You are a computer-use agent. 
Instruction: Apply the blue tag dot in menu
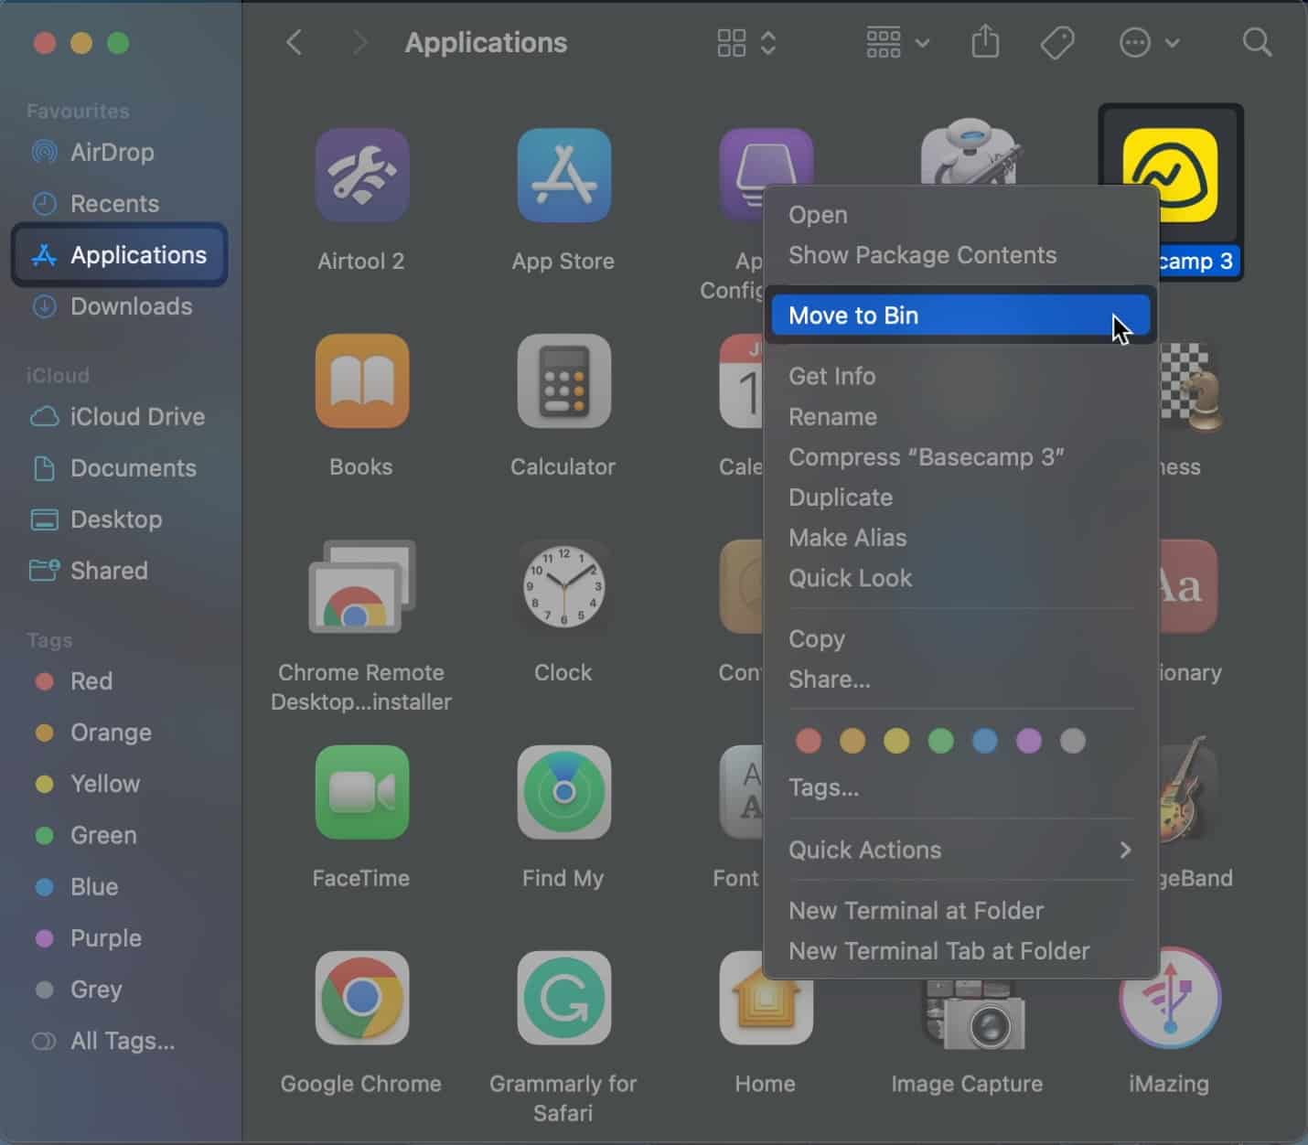[985, 740]
